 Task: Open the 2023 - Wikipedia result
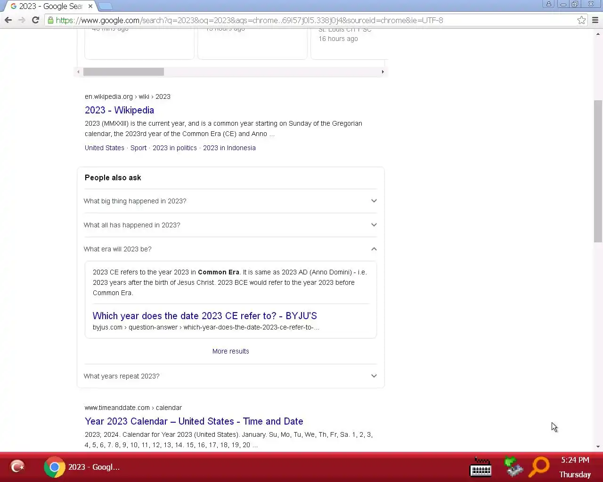(x=119, y=110)
